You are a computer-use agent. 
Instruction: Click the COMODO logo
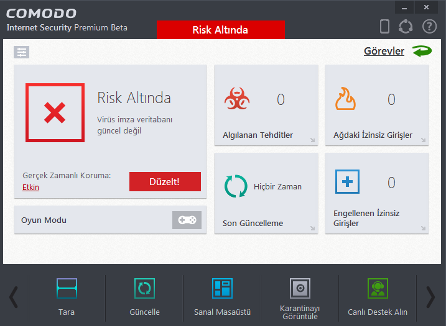tap(41, 13)
